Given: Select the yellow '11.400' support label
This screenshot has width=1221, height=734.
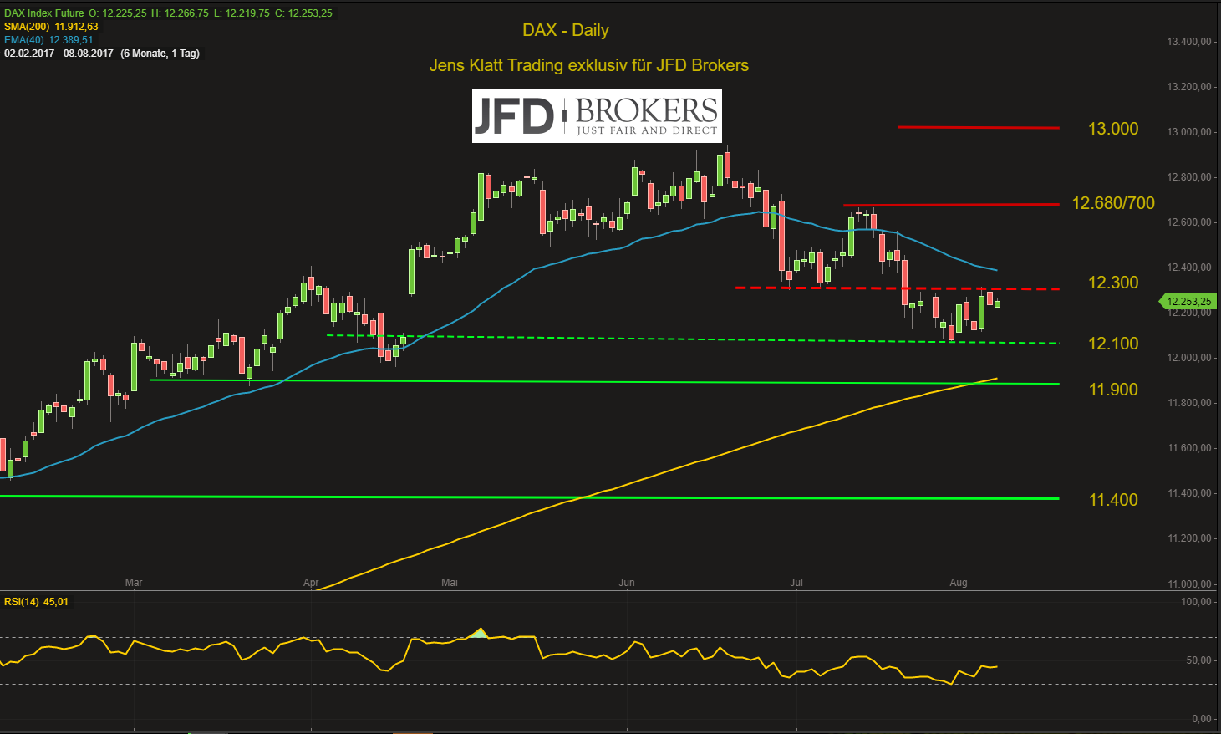Looking at the screenshot, I should (1113, 500).
